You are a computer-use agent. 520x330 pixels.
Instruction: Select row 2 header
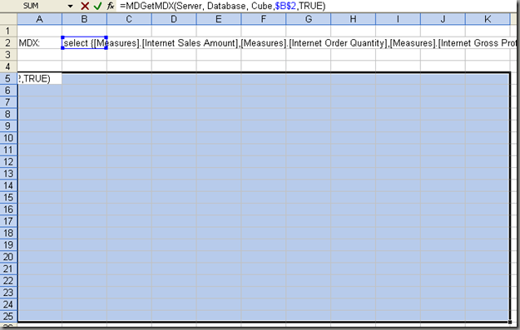(x=8, y=43)
